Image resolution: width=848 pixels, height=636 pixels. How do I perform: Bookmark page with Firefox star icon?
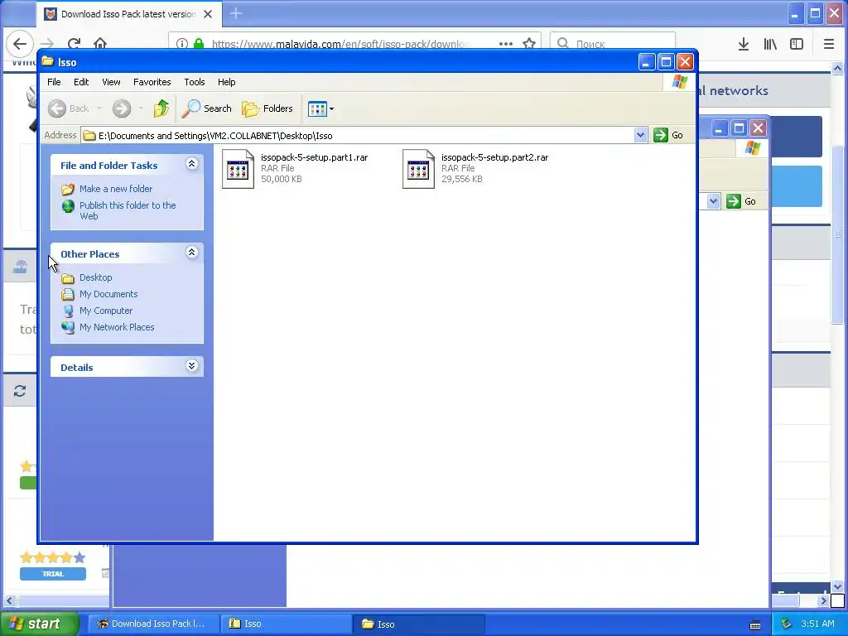[x=529, y=44]
